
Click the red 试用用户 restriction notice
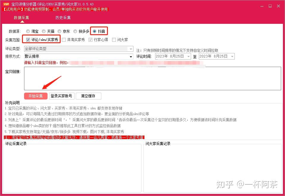pos(56,9)
